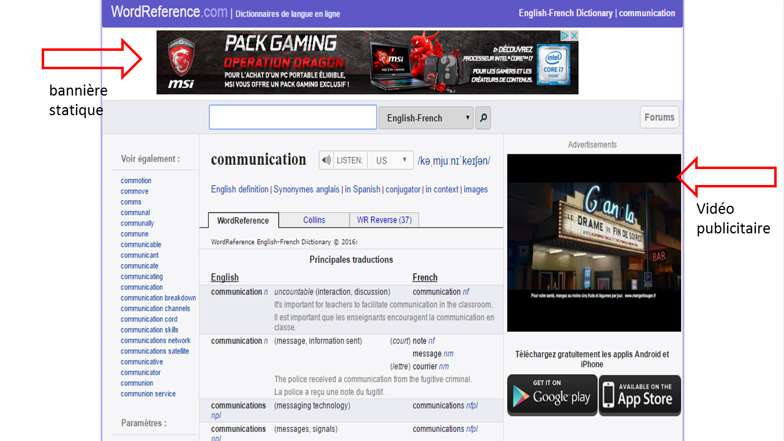Click the WordReference.com logo
The height and width of the screenshot is (441, 784).
point(169,12)
